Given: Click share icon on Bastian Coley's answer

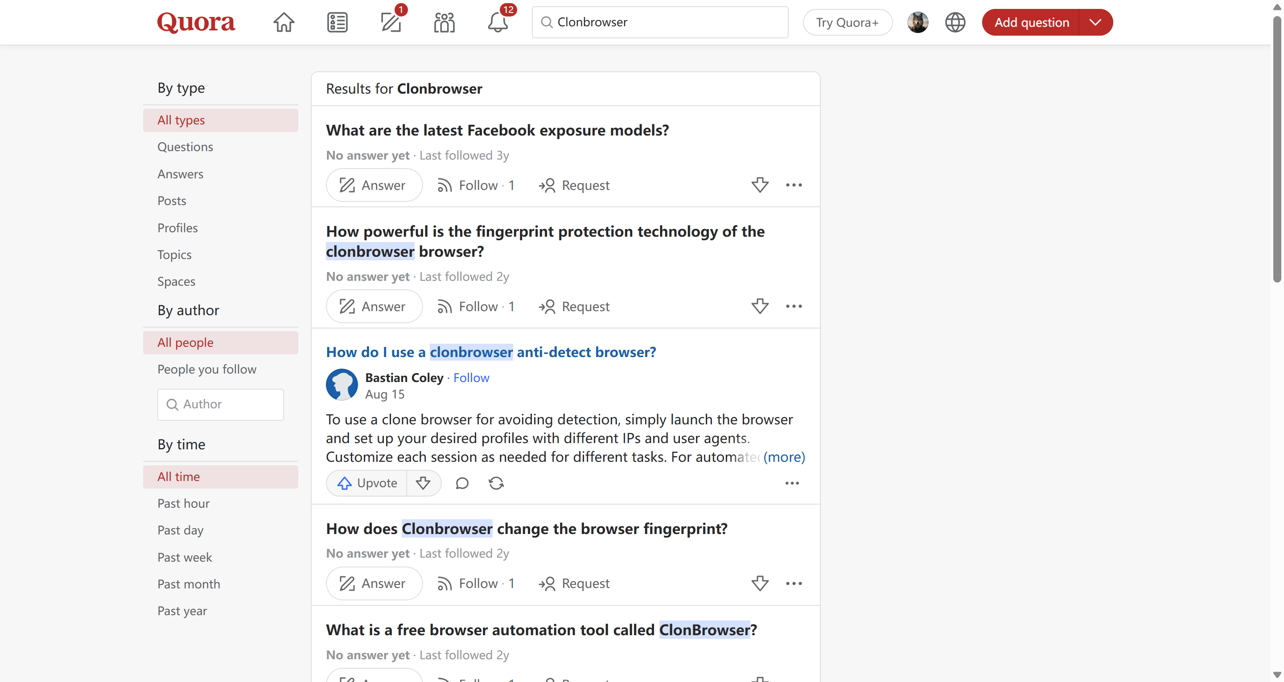Looking at the screenshot, I should 496,483.
